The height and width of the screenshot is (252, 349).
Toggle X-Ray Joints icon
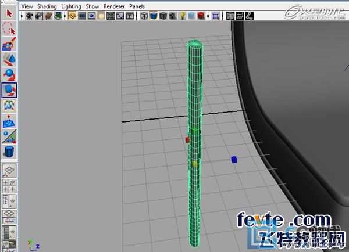click(250, 16)
